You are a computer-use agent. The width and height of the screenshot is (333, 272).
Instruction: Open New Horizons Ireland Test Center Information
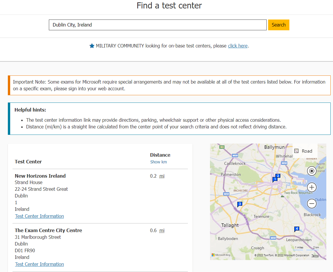point(40,216)
